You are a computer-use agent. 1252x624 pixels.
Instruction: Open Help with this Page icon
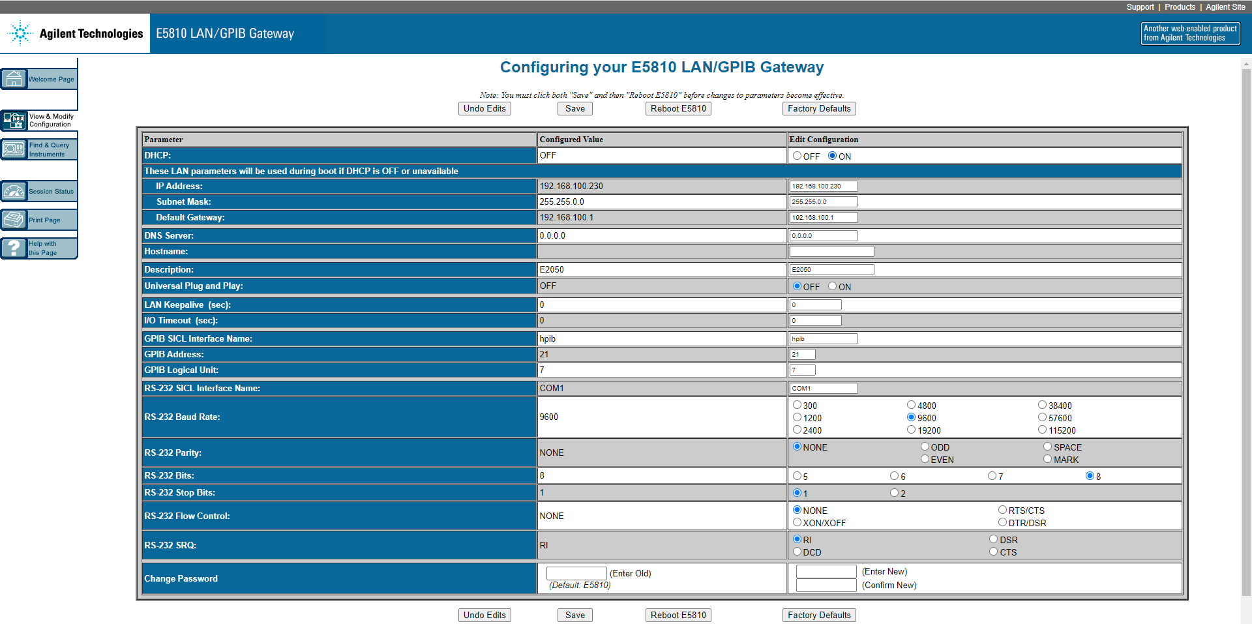(x=14, y=248)
